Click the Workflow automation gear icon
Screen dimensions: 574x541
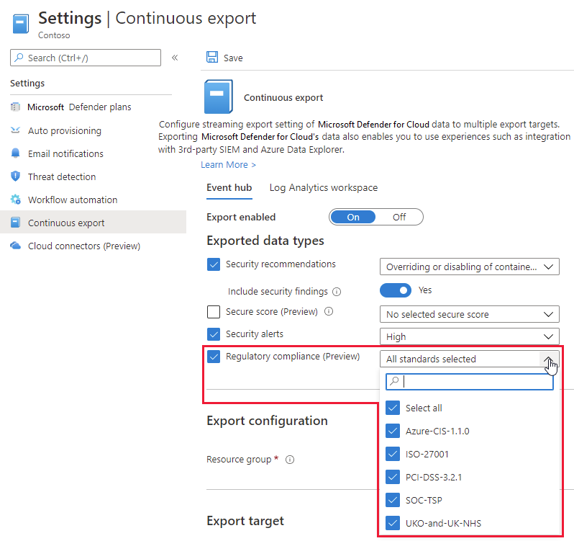pos(15,200)
